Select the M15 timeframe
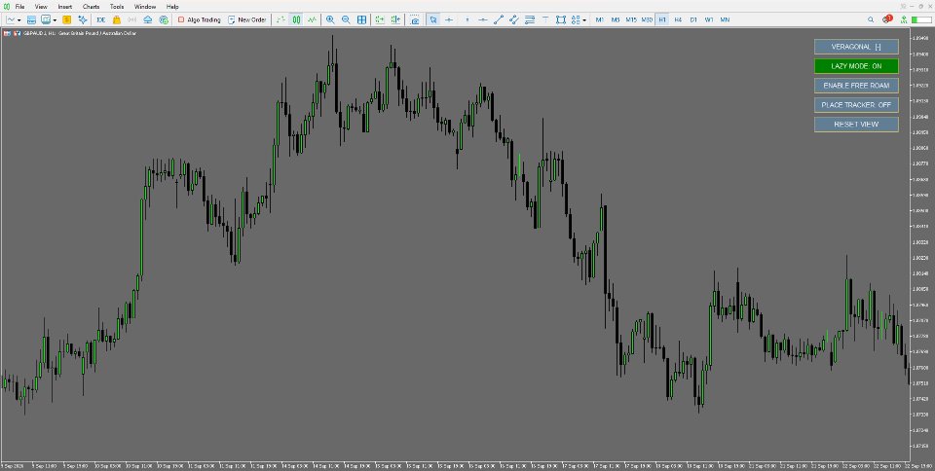 click(631, 19)
